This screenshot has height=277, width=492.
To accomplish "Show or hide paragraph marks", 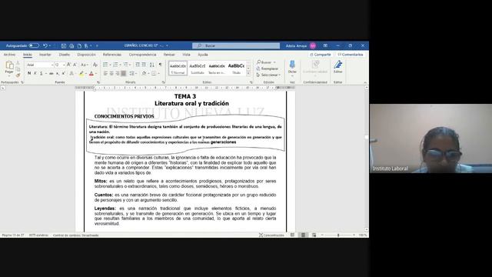I will coord(161,65).
